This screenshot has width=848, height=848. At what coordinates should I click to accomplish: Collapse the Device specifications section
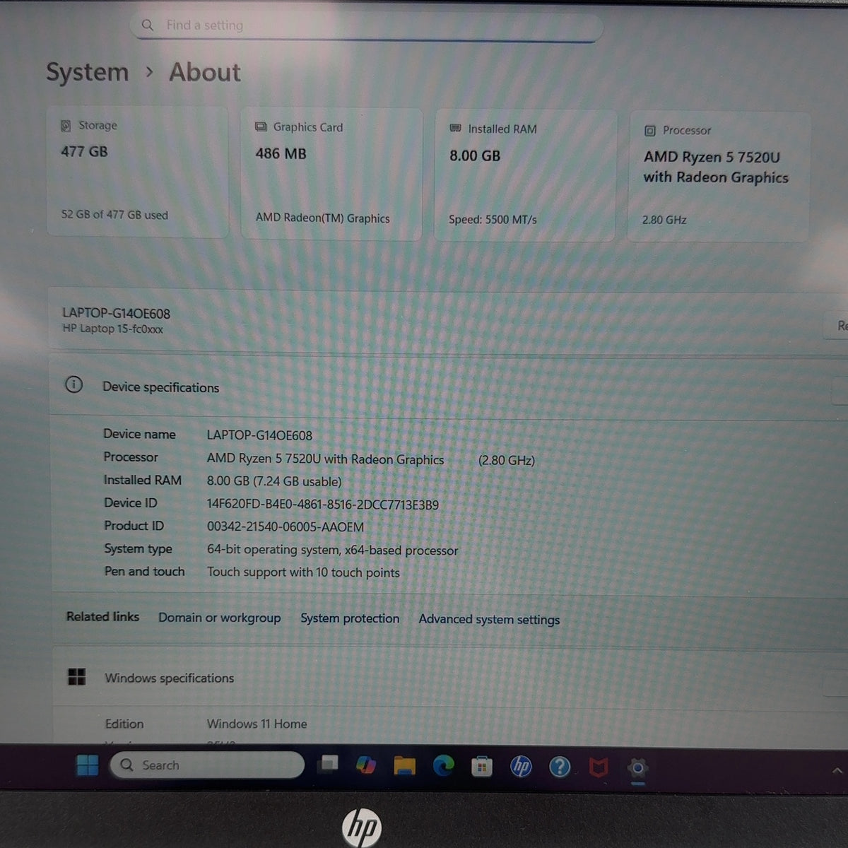click(x=840, y=391)
